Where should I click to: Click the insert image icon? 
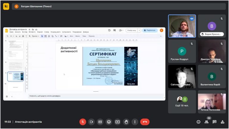49,36
